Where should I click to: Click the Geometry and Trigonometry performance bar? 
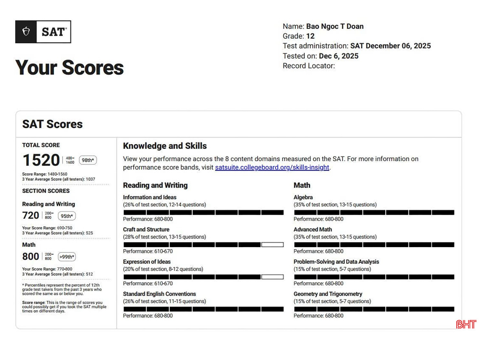pyautogui.click(x=374, y=309)
